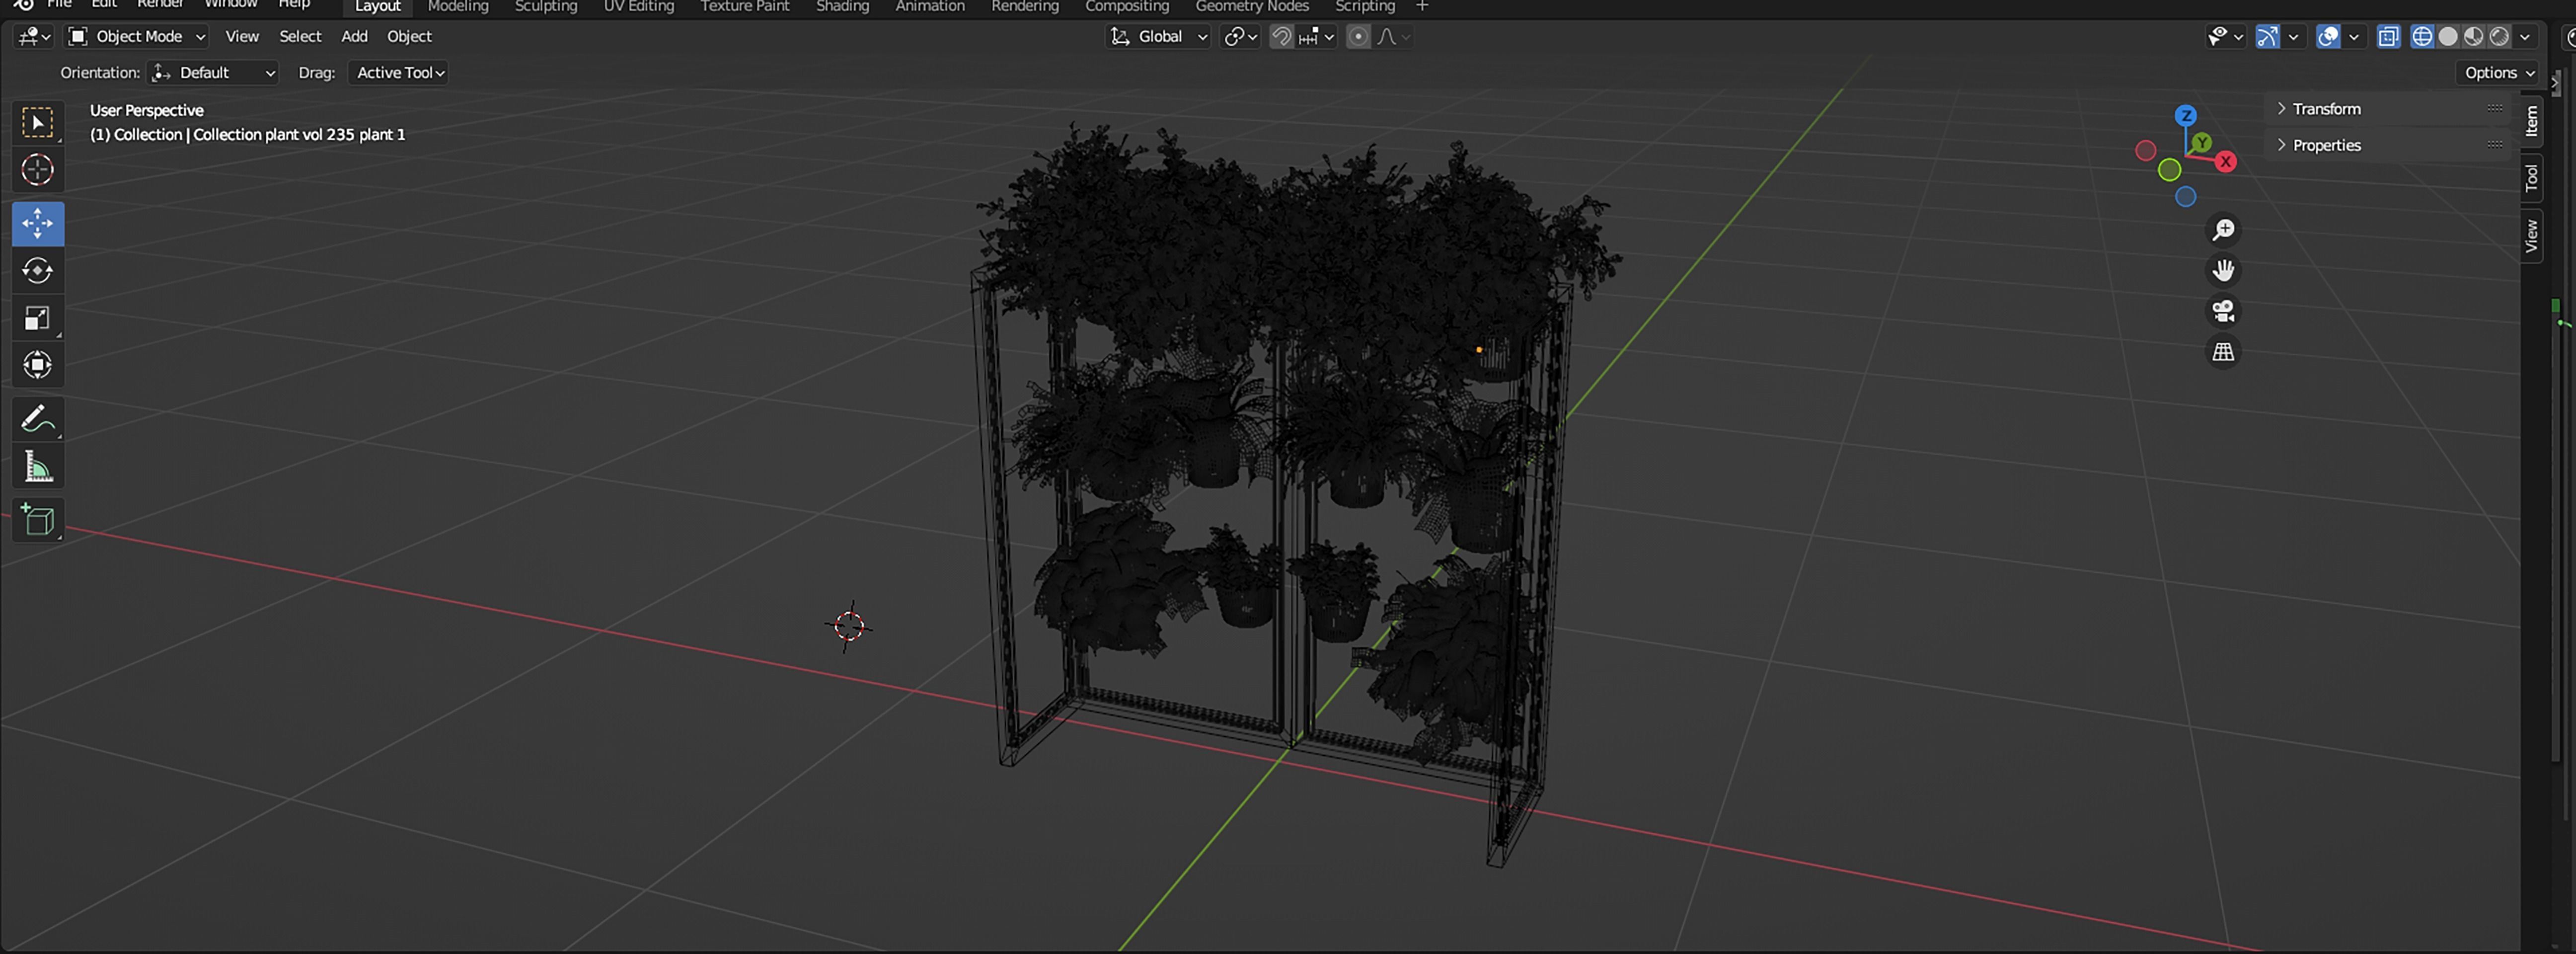Image resolution: width=2576 pixels, height=954 pixels.
Task: Click the blue Z axis gizmo handle
Action: pos(2186,116)
